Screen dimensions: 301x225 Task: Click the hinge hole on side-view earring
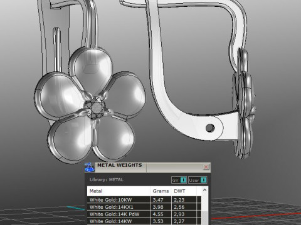pos(210,127)
